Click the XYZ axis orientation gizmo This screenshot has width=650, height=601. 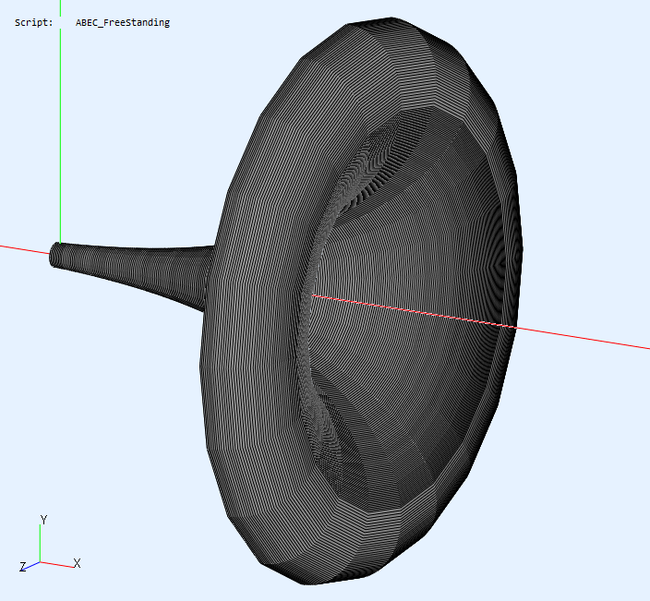50,545
